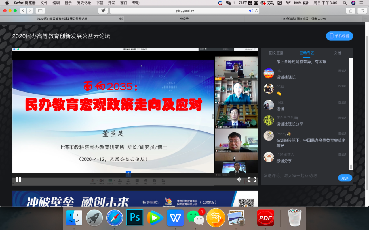Mute the video player volume
Viewport: 369px width, 230px height.
tap(239, 179)
